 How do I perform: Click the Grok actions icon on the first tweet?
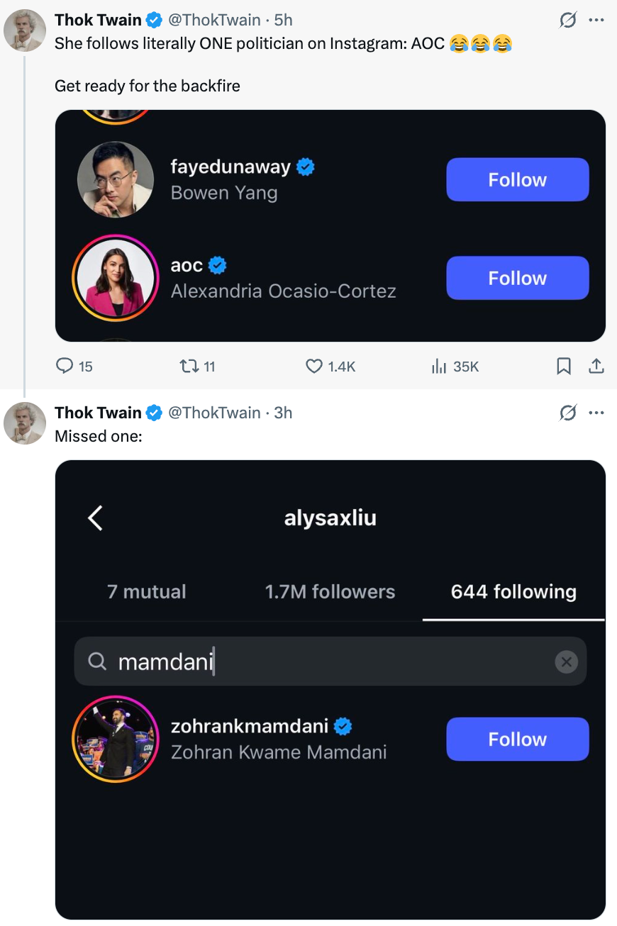[567, 20]
